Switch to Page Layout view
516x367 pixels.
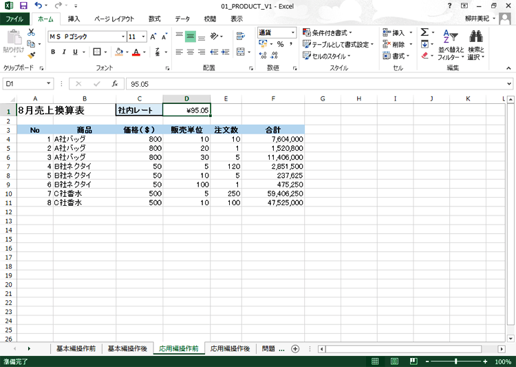coord(394,361)
